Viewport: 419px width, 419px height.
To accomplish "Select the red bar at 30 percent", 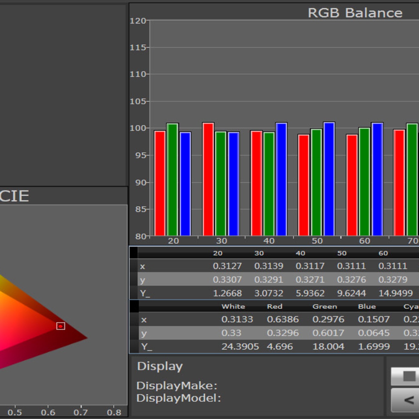I will pos(208,179).
